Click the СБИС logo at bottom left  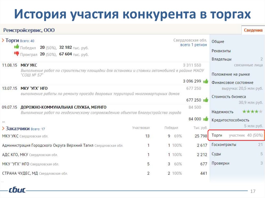click(x=17, y=191)
